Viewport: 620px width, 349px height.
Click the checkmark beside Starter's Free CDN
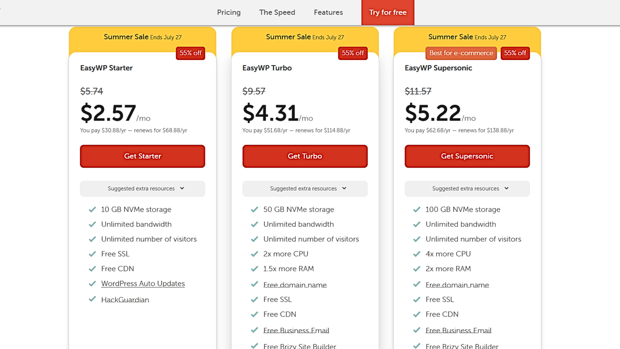point(92,269)
